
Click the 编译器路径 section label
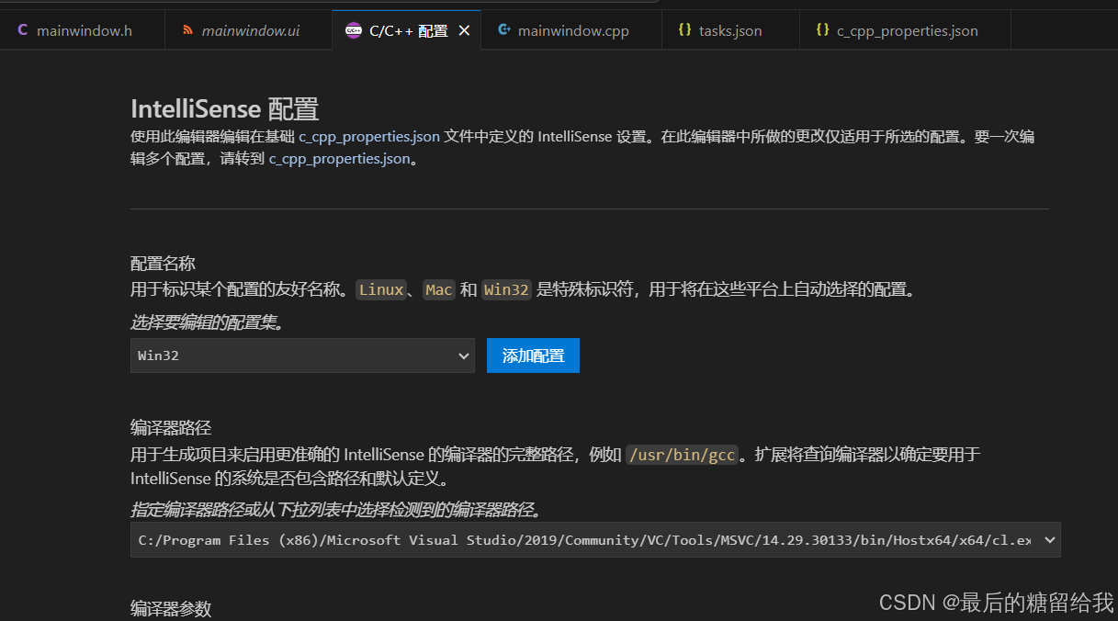171,427
